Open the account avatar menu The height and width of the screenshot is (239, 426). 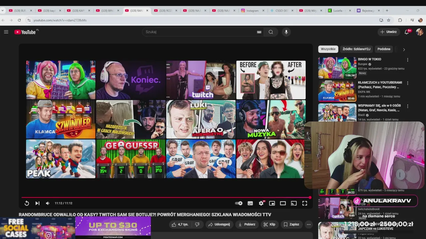pyautogui.click(x=419, y=32)
